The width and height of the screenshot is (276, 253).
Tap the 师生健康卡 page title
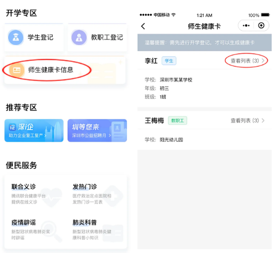[x=204, y=27]
